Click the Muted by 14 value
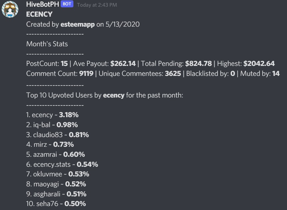 [276, 74]
